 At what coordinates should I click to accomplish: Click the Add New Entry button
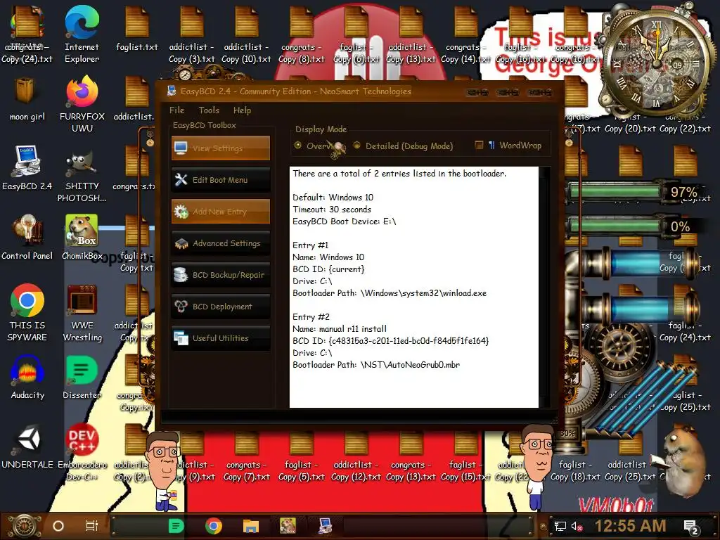[221, 212]
